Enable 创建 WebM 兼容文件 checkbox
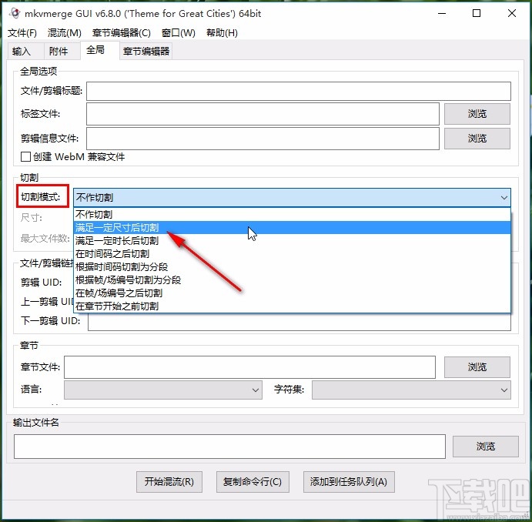The width and height of the screenshot is (532, 522). 25,157
